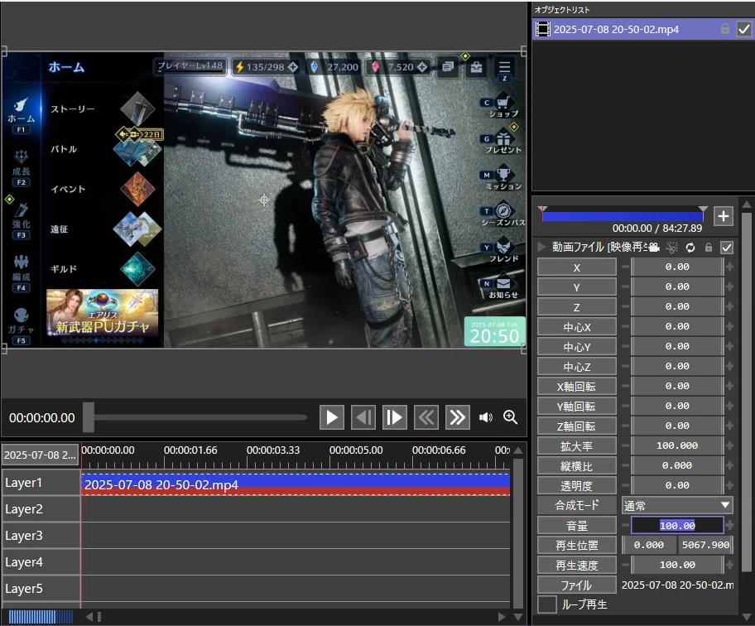Click the playback seek slider handle
Image resolution: width=755 pixels, height=626 pixels.
click(x=89, y=417)
